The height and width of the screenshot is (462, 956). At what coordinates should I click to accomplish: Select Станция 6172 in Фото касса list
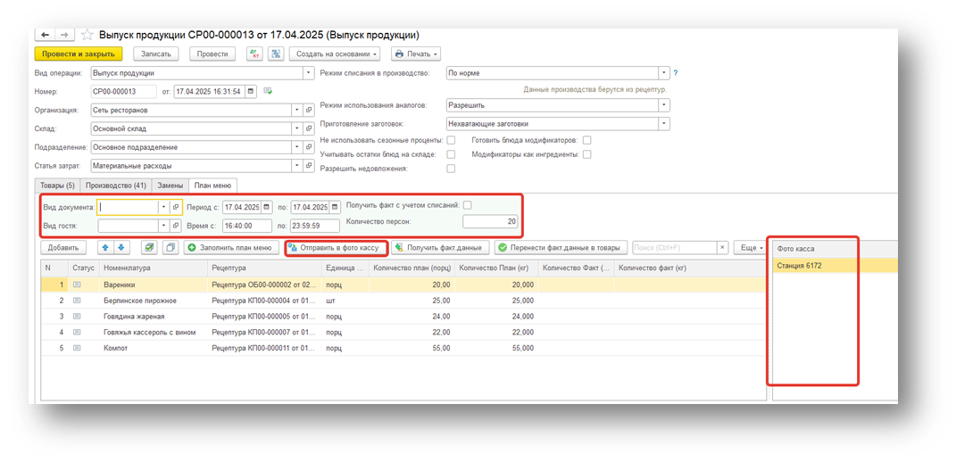[x=834, y=266]
